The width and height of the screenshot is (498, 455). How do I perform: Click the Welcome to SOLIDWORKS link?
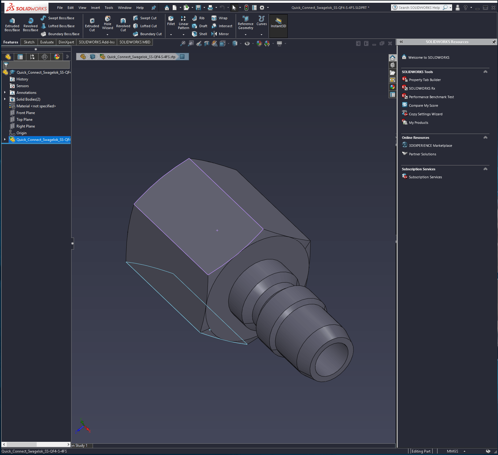pos(428,57)
